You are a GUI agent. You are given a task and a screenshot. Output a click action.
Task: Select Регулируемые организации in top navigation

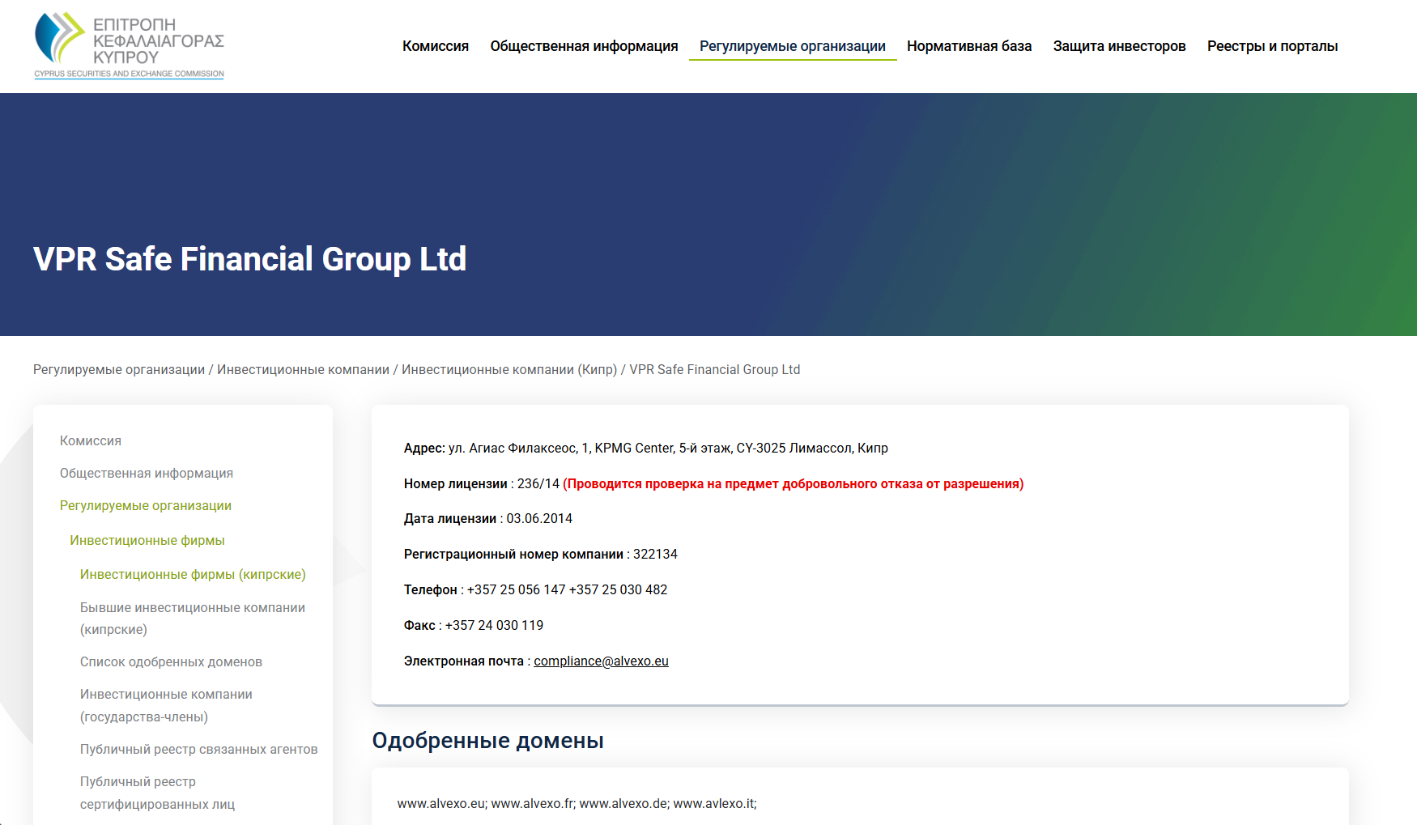click(793, 46)
